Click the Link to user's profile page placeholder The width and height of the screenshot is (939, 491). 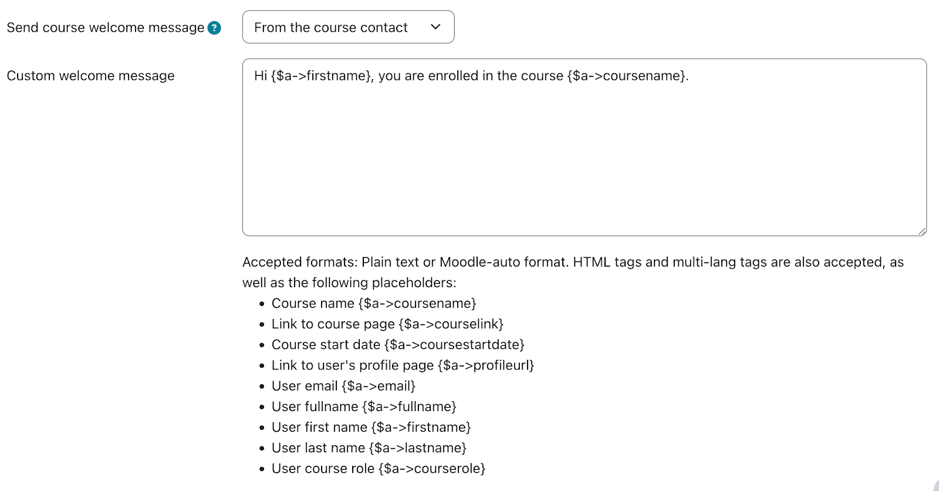(403, 365)
